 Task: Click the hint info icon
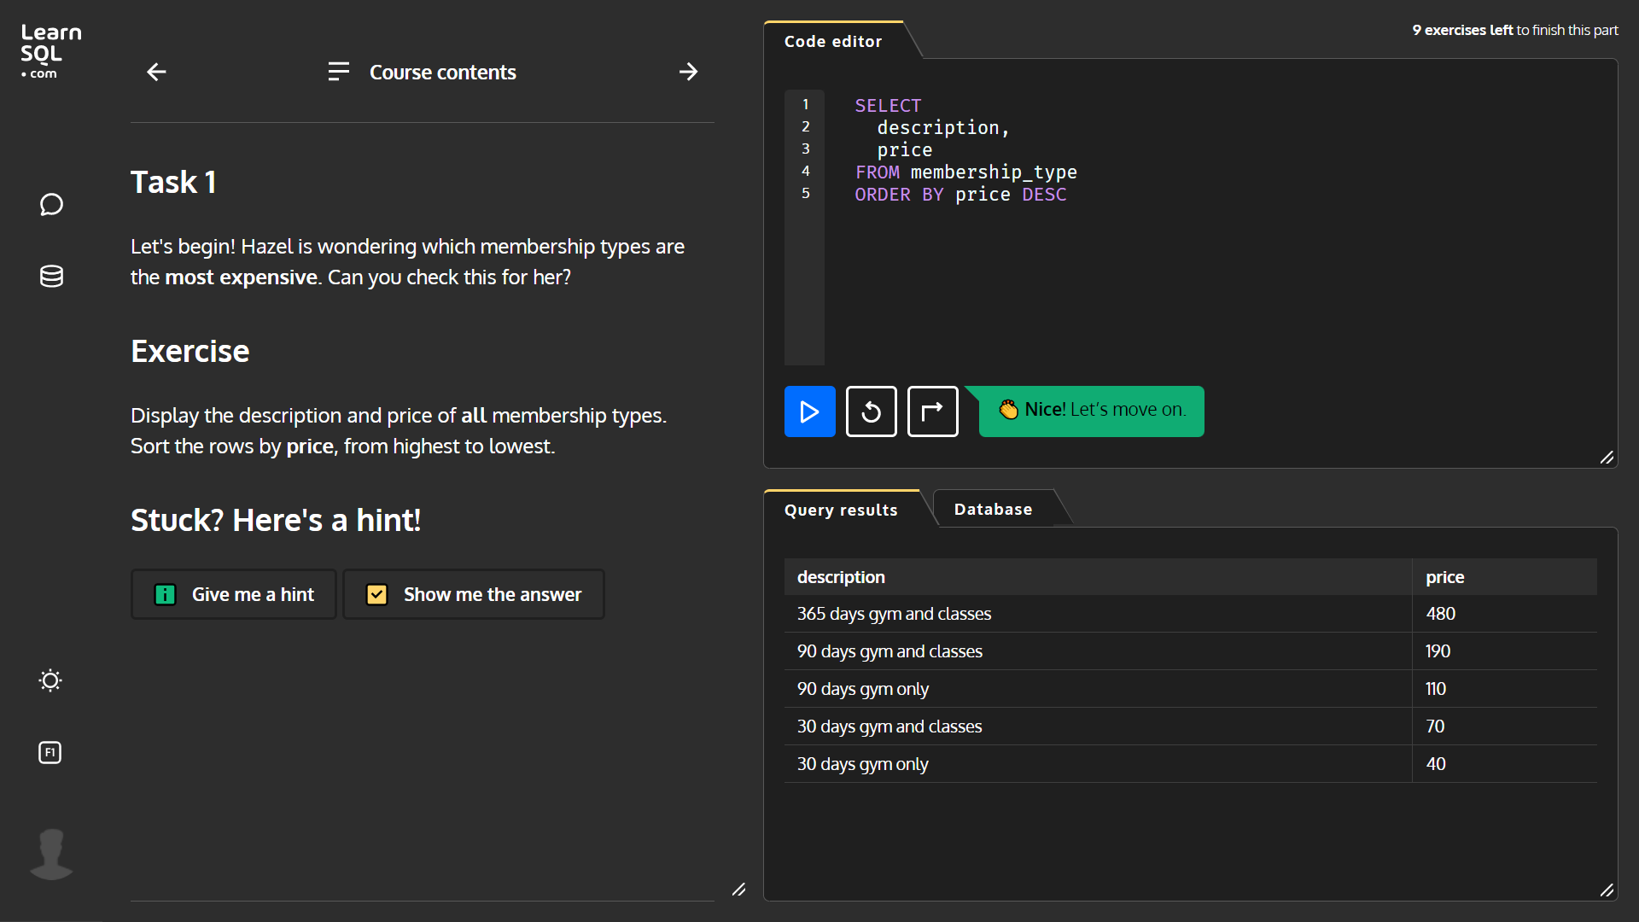(165, 593)
